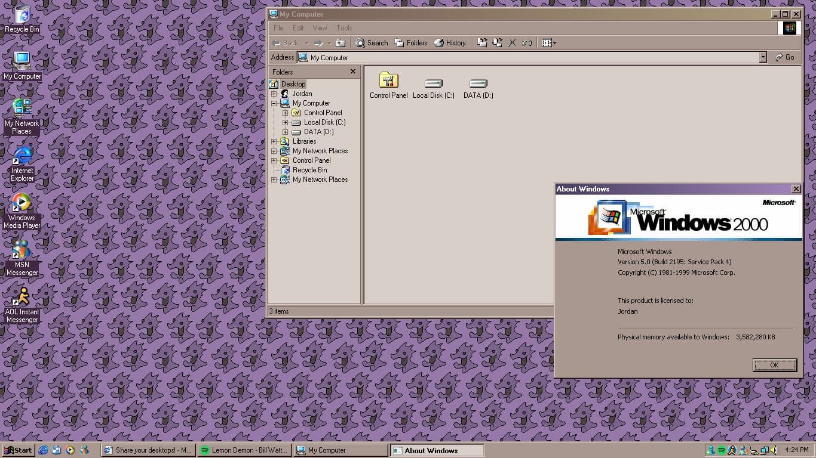Open the Start menu
This screenshot has height=458, width=816.
pyautogui.click(x=18, y=450)
